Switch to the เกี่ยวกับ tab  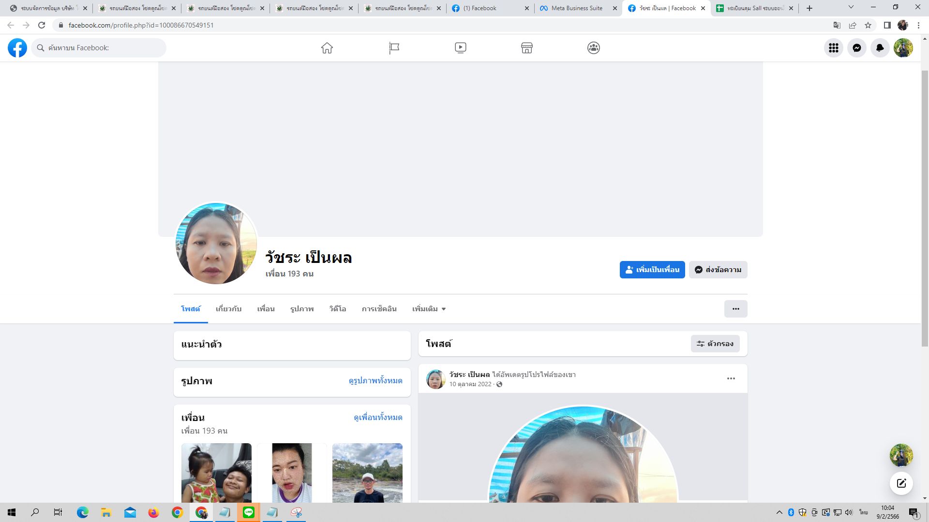point(228,309)
